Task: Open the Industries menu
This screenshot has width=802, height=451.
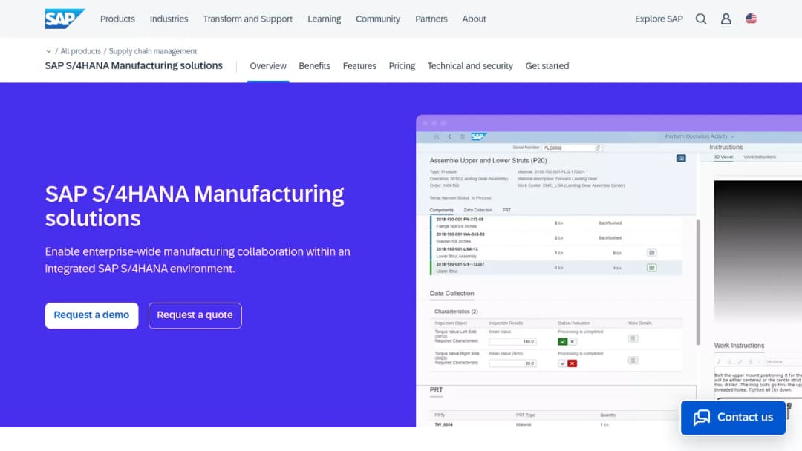Action: pyautogui.click(x=169, y=19)
